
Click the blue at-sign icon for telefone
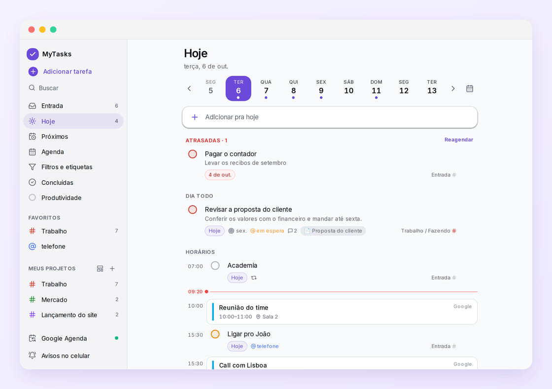tap(33, 246)
